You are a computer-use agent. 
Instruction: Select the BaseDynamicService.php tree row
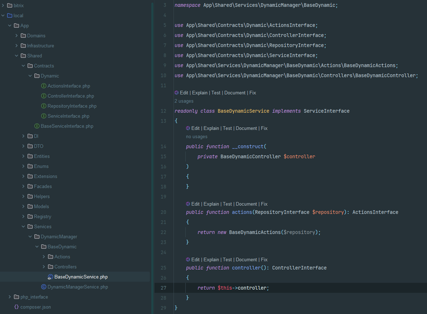(75, 277)
